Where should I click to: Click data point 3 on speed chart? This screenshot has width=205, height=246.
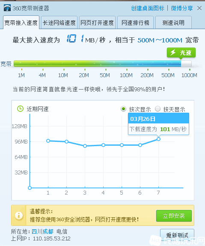click(x=85, y=146)
